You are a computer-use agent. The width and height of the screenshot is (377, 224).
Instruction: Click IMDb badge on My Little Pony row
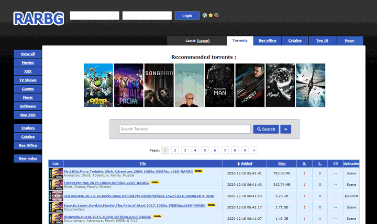pyautogui.click(x=198, y=171)
